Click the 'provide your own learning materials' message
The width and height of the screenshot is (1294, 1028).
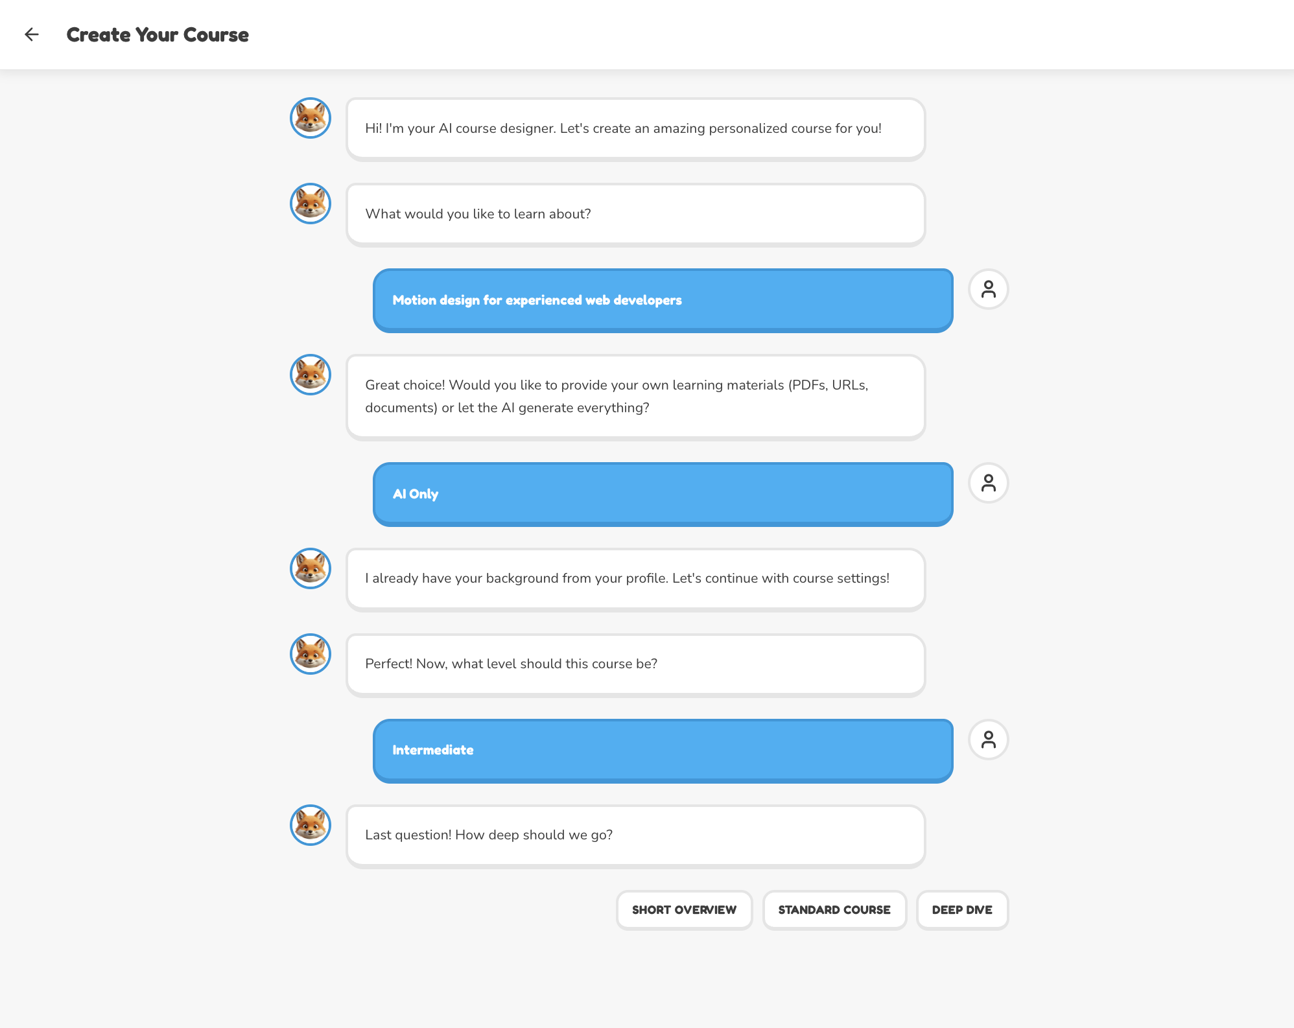[x=635, y=397]
